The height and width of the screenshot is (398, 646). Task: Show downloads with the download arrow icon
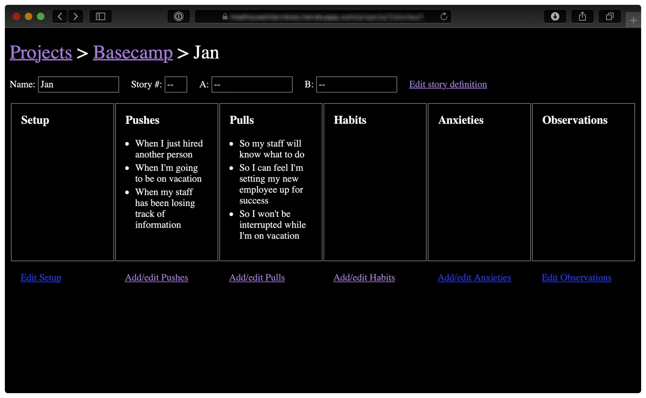point(555,17)
